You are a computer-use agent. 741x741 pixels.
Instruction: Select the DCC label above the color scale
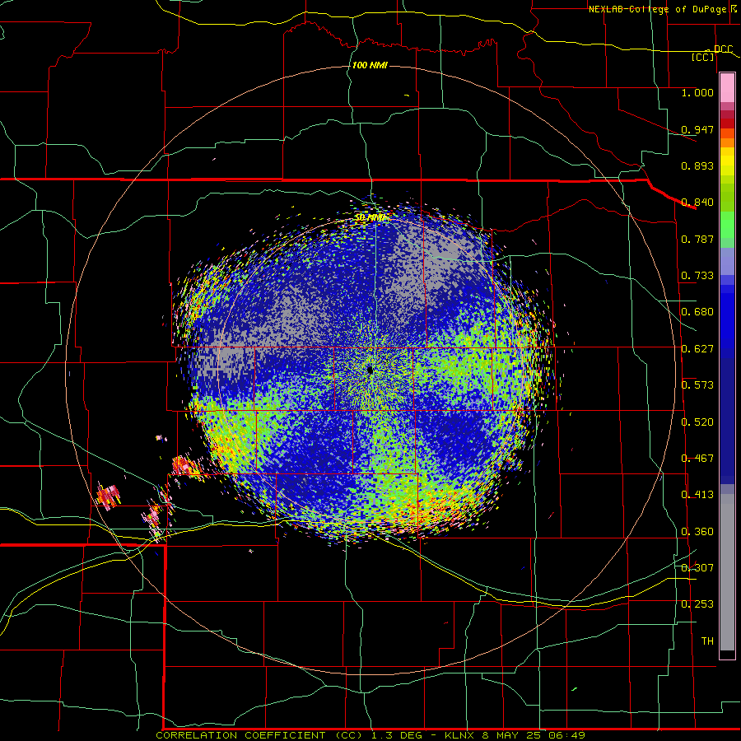pos(723,49)
